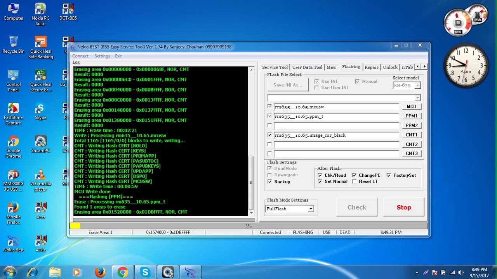The height and width of the screenshot is (279, 497).
Task: Switch to Chrome taskbar button
Action: coord(123,272)
